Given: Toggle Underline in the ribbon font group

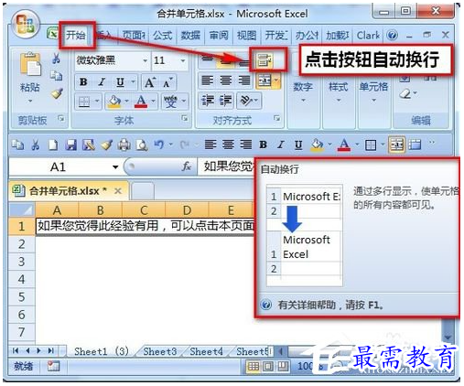Looking at the screenshot, I should tap(120, 82).
